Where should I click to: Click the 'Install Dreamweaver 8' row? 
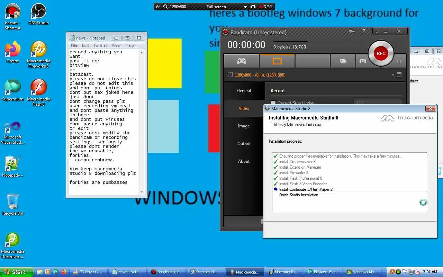tap(349, 162)
